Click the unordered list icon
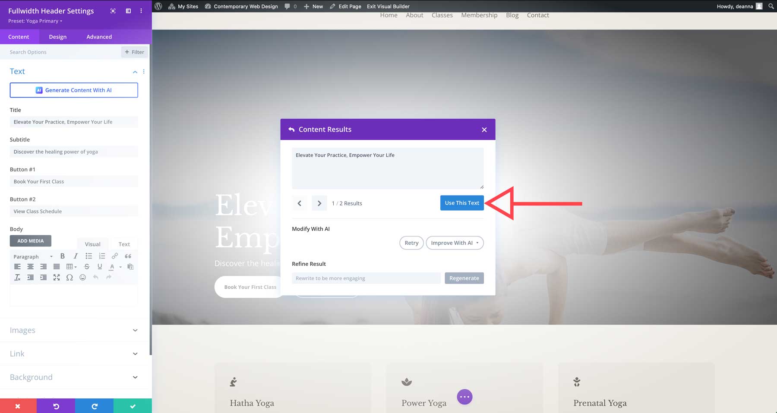Image resolution: width=777 pixels, height=413 pixels. [x=88, y=256]
